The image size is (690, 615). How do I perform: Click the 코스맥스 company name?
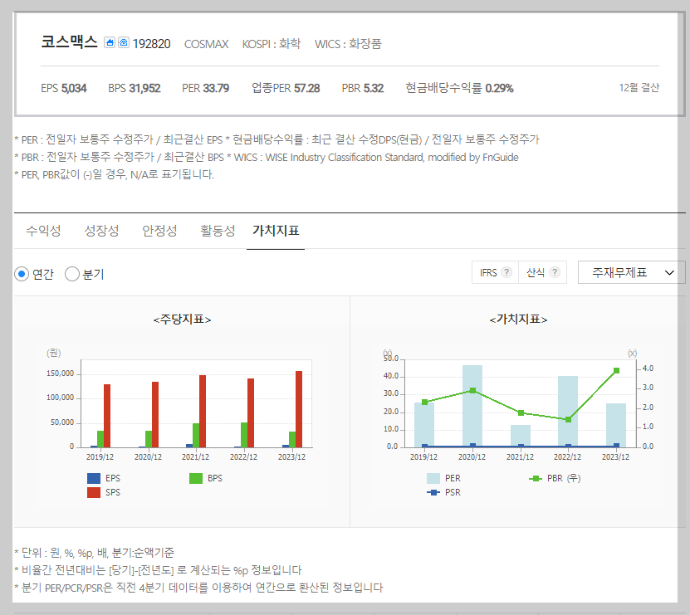[69, 42]
